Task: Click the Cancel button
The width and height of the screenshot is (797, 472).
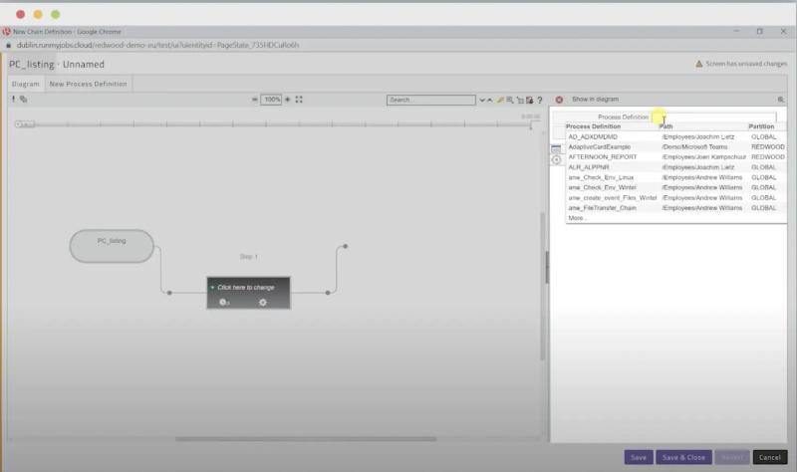Action: [769, 457]
